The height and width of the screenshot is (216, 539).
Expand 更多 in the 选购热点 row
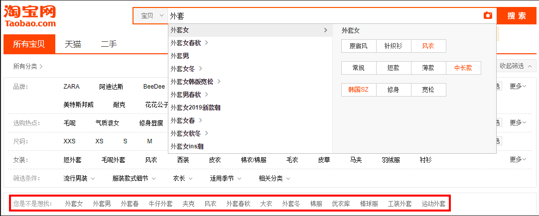click(518, 122)
